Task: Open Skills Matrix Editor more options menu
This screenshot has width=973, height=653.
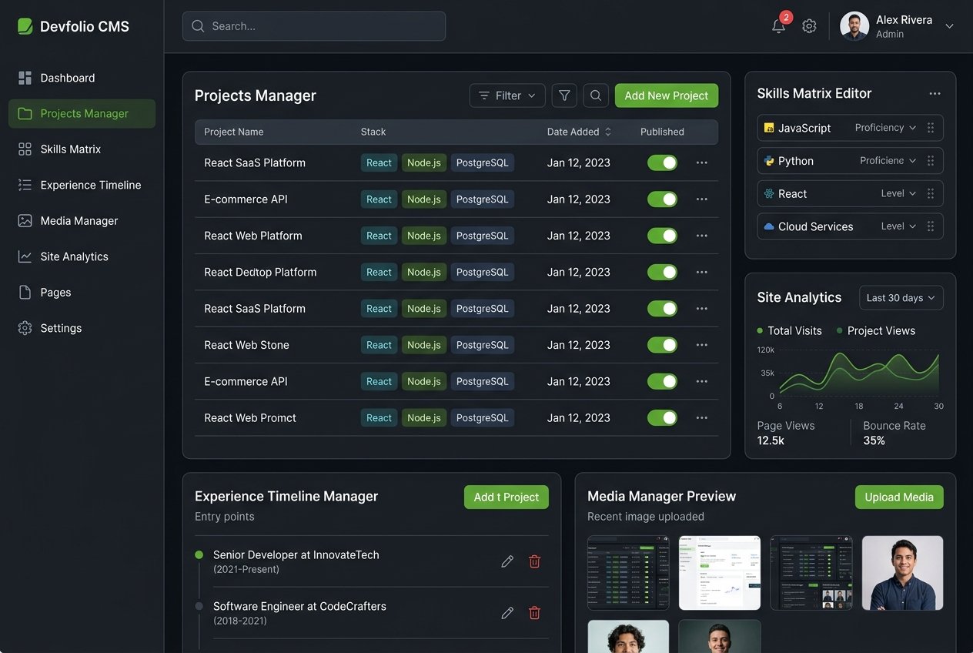Action: coord(935,93)
